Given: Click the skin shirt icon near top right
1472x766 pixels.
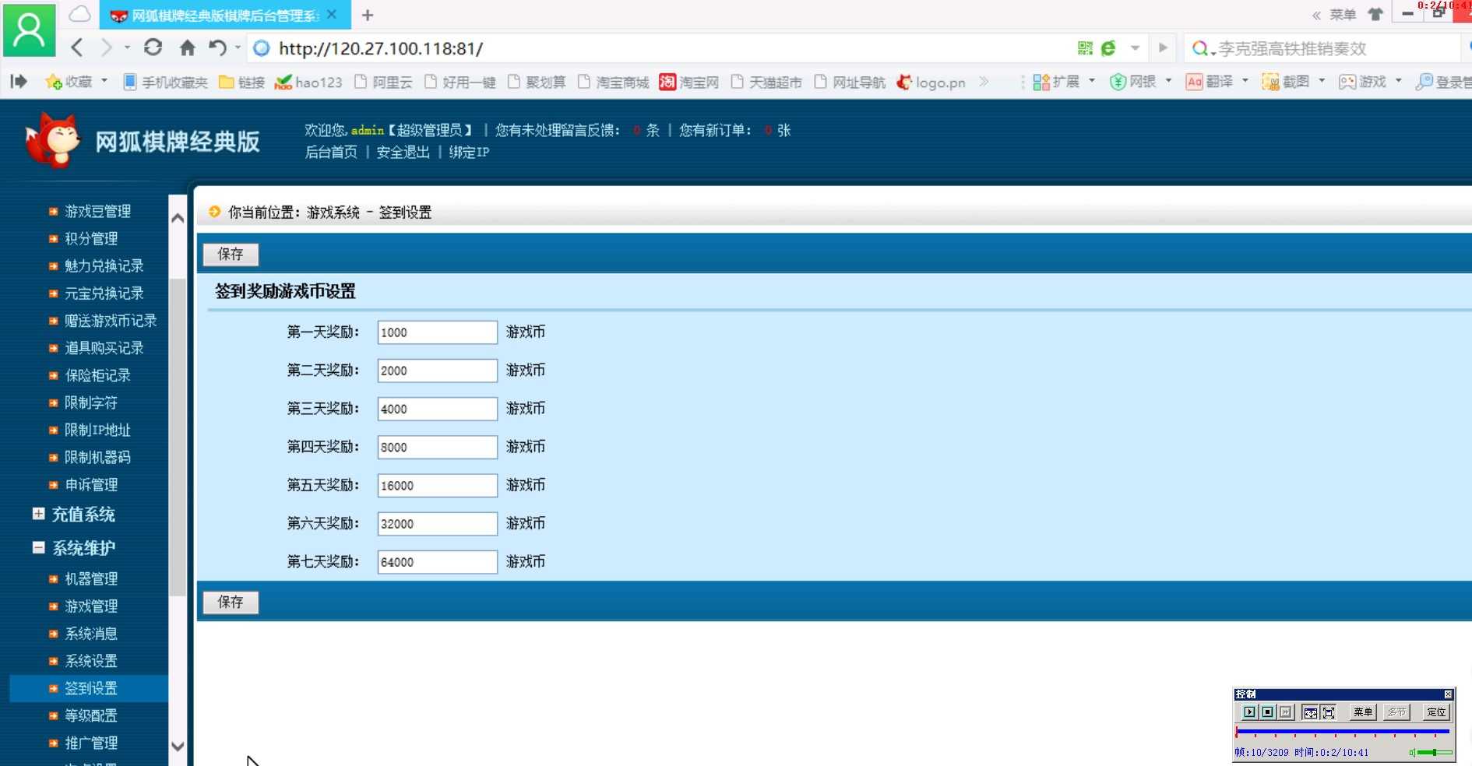Looking at the screenshot, I should point(1375,14).
